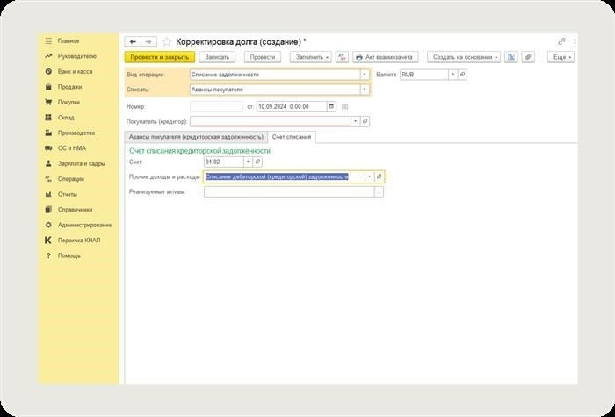Click the Справочники books icon
615x417 pixels.
tap(48, 210)
